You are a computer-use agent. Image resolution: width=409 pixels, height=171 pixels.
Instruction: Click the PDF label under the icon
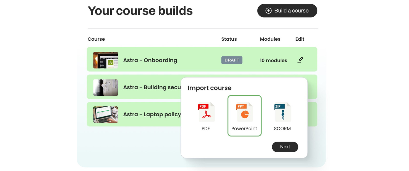(x=206, y=129)
